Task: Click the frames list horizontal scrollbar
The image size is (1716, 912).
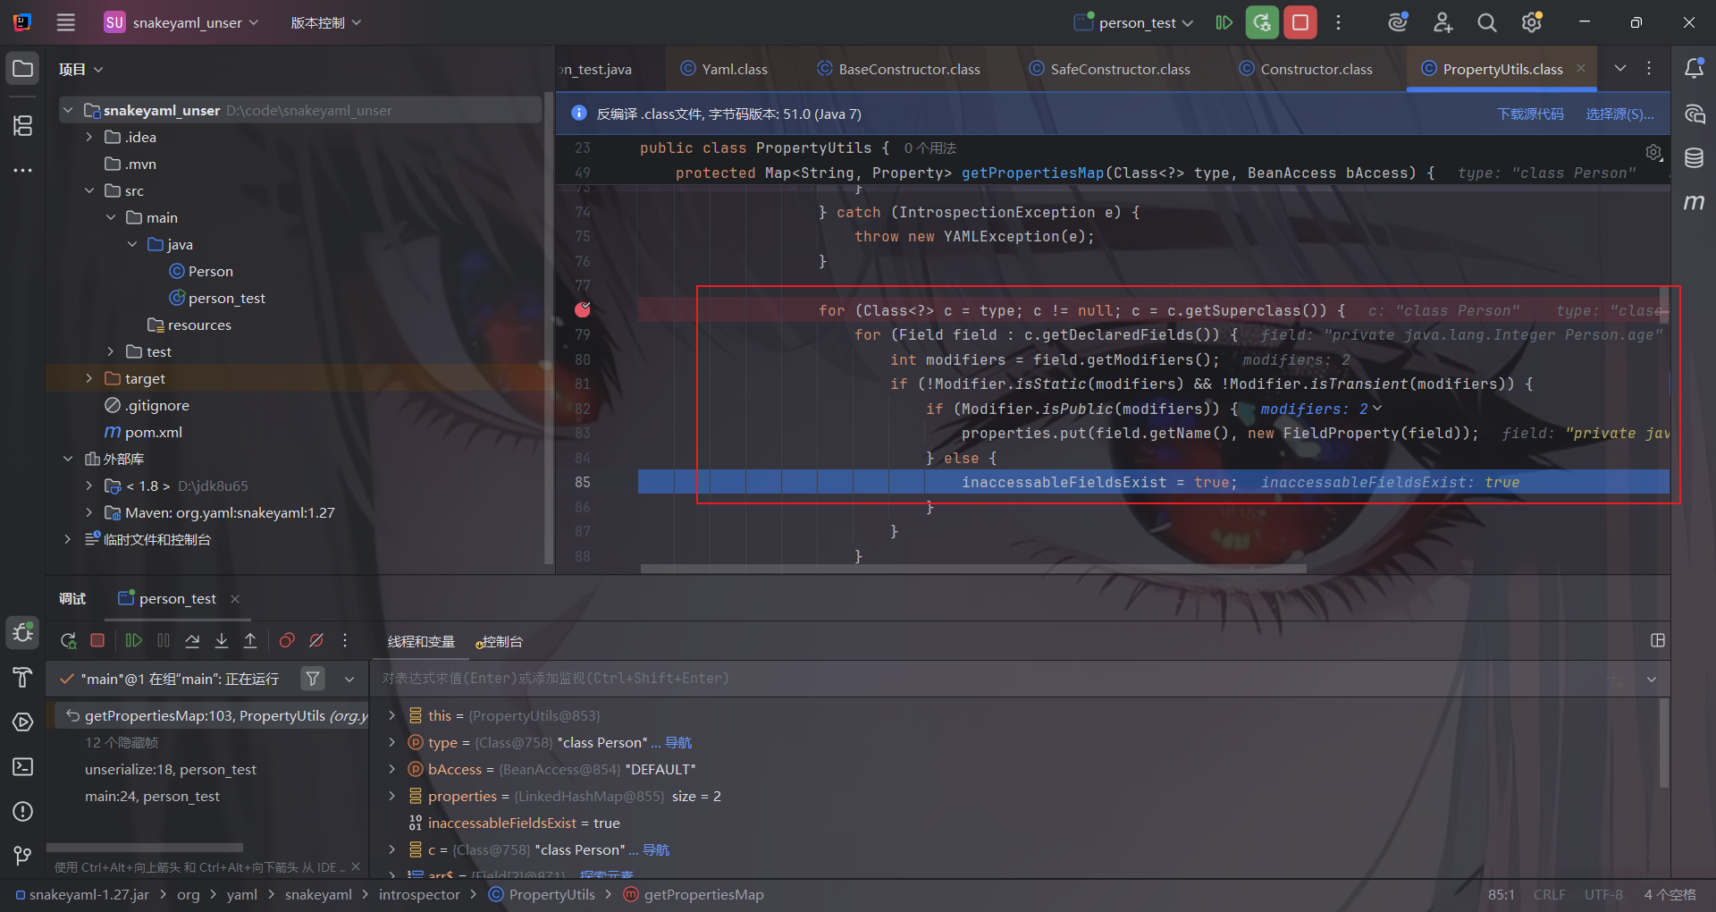Action: tap(145, 847)
